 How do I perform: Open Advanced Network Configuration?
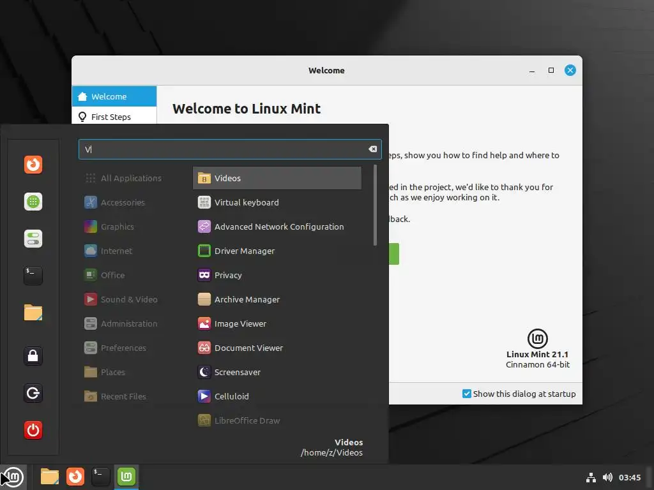tap(277, 226)
